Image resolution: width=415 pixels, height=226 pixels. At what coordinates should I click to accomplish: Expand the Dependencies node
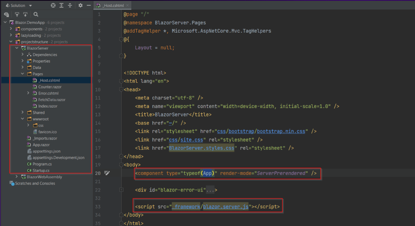coord(23,55)
